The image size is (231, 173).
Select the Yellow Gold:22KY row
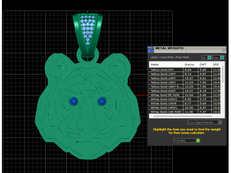(x=185, y=91)
